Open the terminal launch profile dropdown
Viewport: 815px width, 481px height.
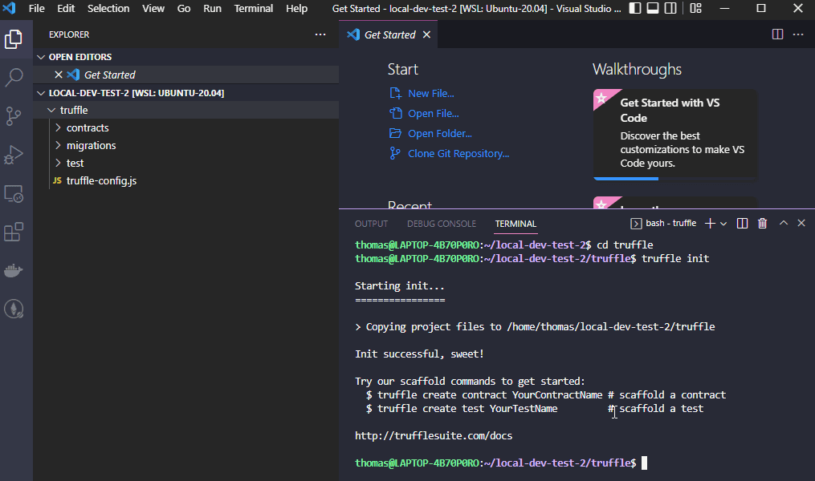click(723, 224)
